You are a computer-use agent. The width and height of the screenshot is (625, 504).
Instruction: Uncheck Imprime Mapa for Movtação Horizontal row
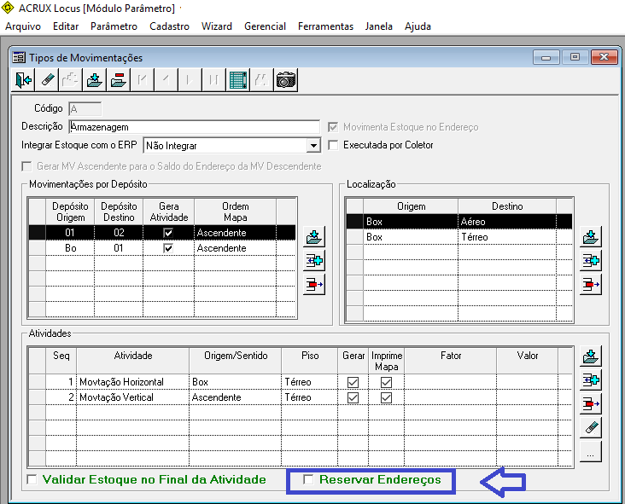(x=386, y=382)
